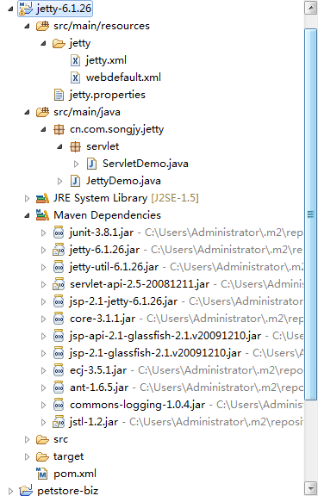Collapse the jetty-6.1.26 project node
318x496 pixels.
point(10,9)
